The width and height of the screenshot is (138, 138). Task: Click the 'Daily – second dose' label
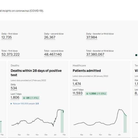[x=54, y=34]
